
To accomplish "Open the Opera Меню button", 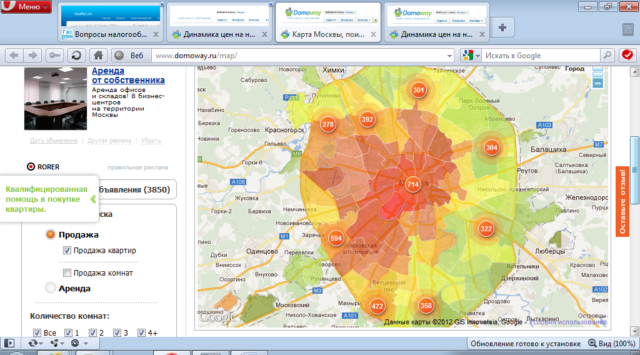I will pos(26,6).
